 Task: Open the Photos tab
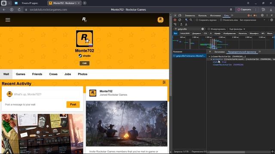point(82,74)
